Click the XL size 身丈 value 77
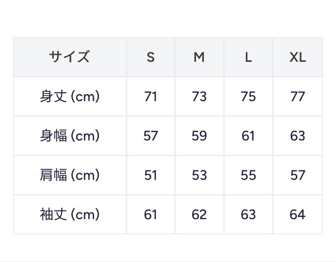Image resolution: width=336 pixels, height=262 pixels. coord(298,96)
